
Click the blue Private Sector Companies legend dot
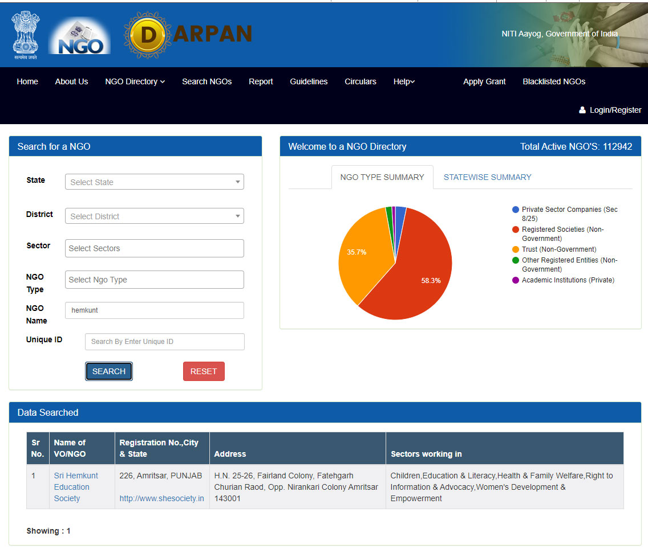(x=516, y=210)
